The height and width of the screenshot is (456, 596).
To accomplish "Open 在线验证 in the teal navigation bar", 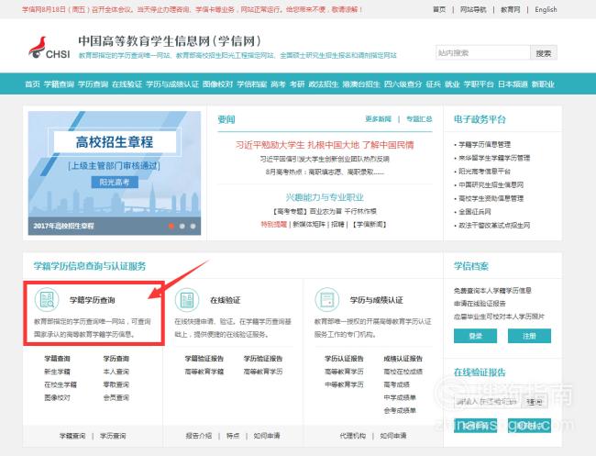I will pos(127,84).
